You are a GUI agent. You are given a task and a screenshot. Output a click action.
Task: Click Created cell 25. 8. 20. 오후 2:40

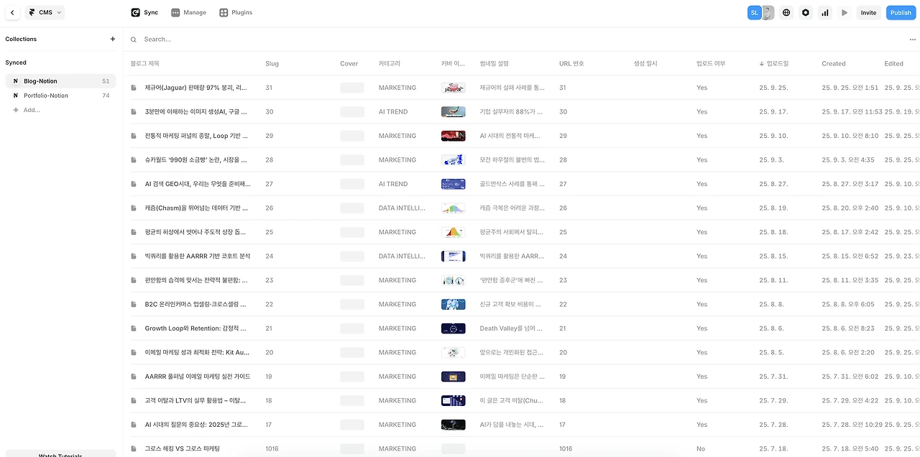point(850,208)
